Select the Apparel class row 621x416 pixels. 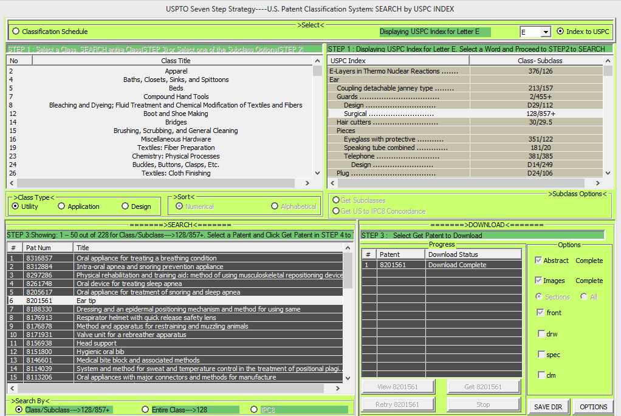[160, 71]
